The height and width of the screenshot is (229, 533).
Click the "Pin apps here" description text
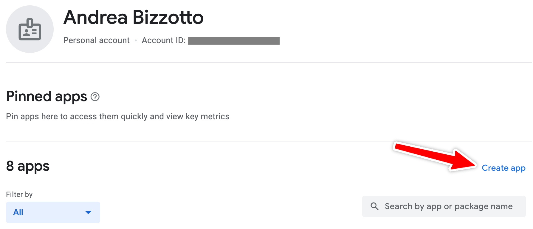click(x=117, y=116)
